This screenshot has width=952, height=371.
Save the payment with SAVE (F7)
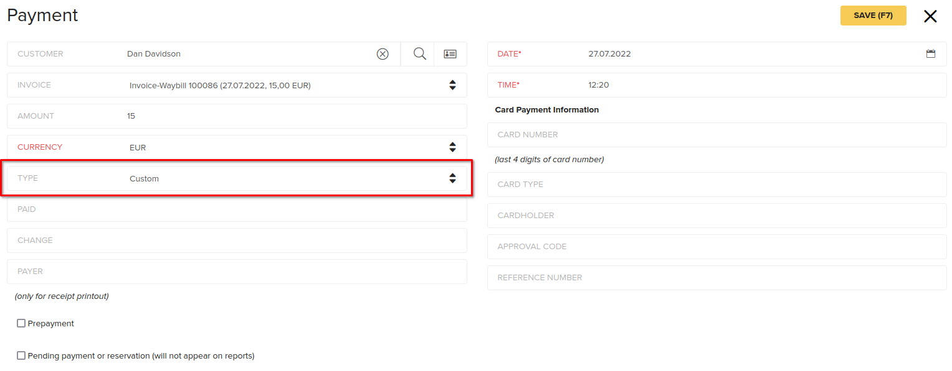[873, 16]
